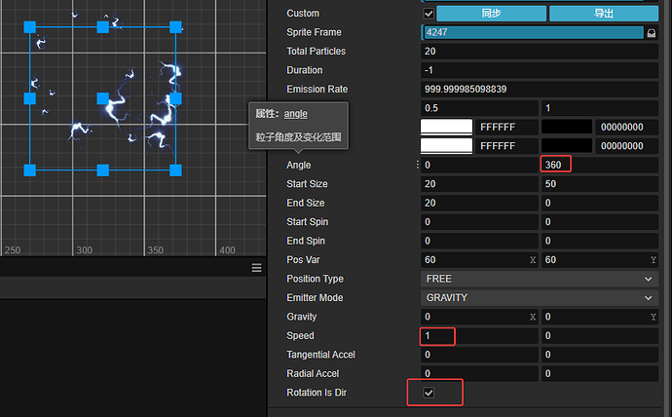This screenshot has width=672, height=417.
Task: Click the second black color swatch
Action: tap(567, 146)
